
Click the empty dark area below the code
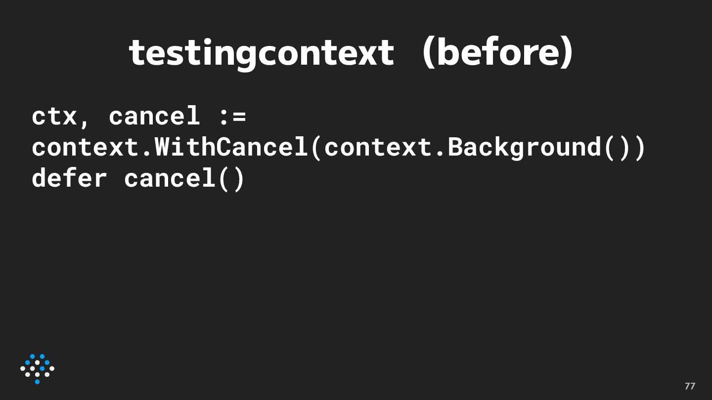click(x=356, y=277)
